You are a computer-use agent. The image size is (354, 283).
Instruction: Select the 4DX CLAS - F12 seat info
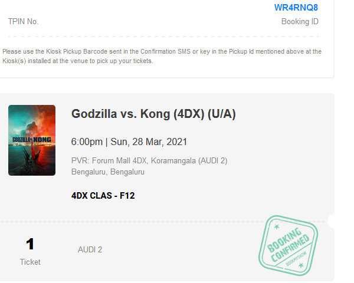[103, 195]
